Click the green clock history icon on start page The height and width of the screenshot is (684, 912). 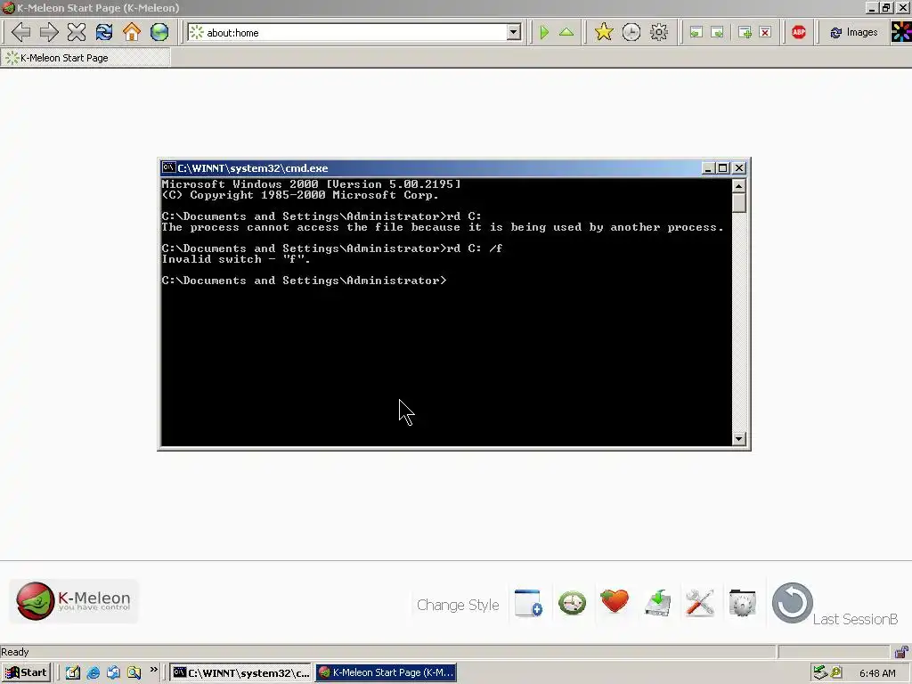[x=573, y=603]
